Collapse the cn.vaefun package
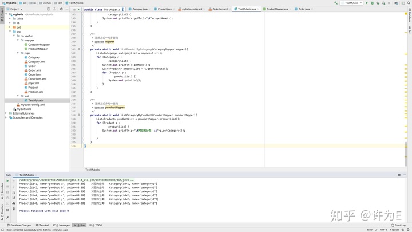The height and width of the screenshot is (232, 412). 14,36
